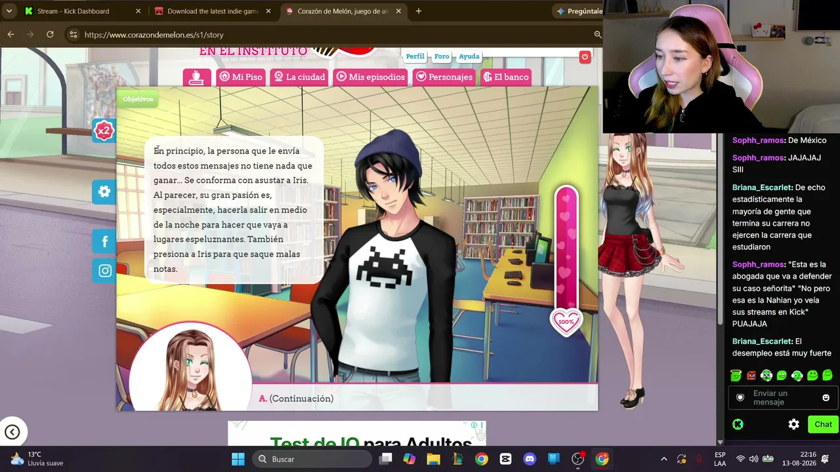840x472 pixels.
Task: Choose answer A (Continuación)
Action: tap(296, 399)
